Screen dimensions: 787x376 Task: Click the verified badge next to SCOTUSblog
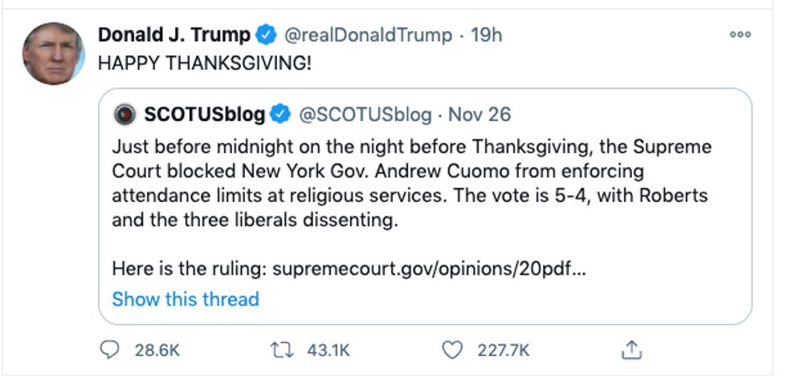coord(279,114)
